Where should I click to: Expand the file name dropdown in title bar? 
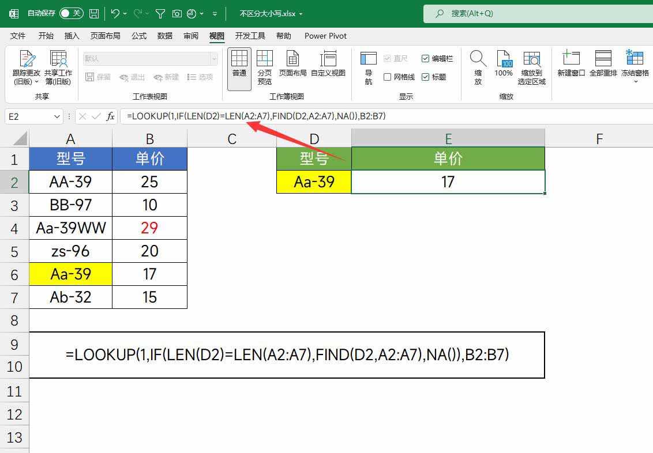(301, 14)
